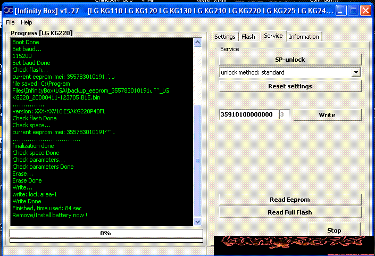
Task: Click the Read Eeprom button
Action: [x=290, y=200]
